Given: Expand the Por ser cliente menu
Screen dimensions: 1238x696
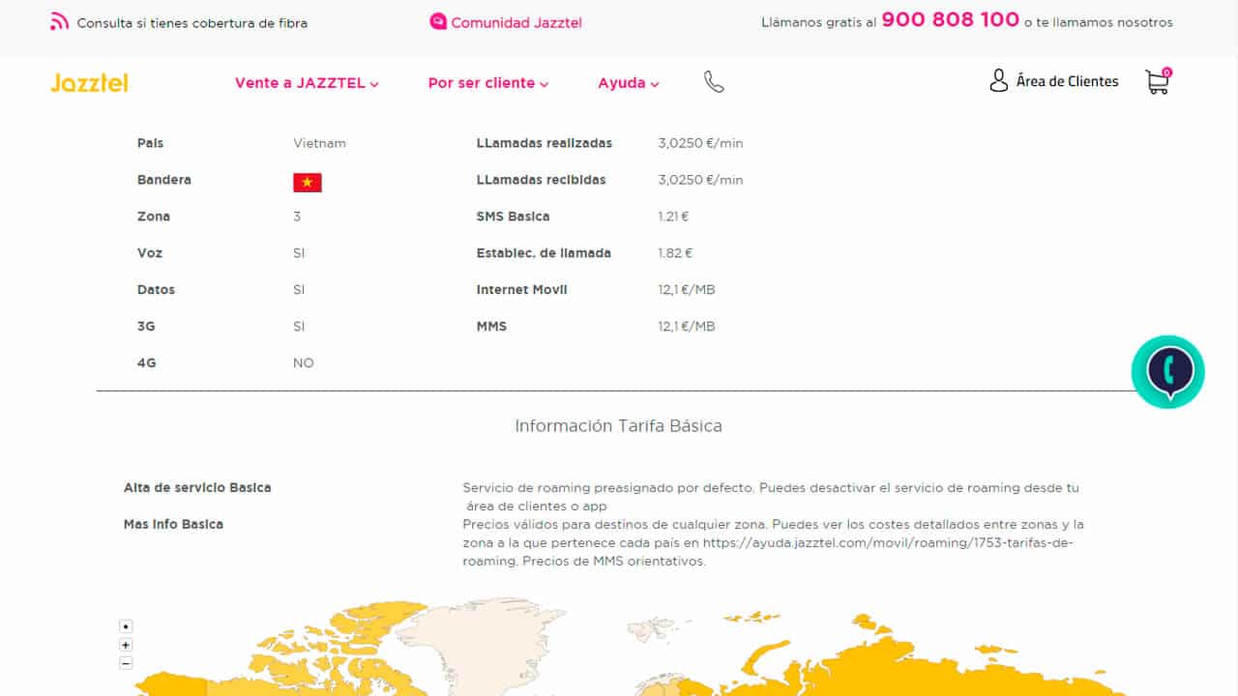Looking at the screenshot, I should (488, 83).
